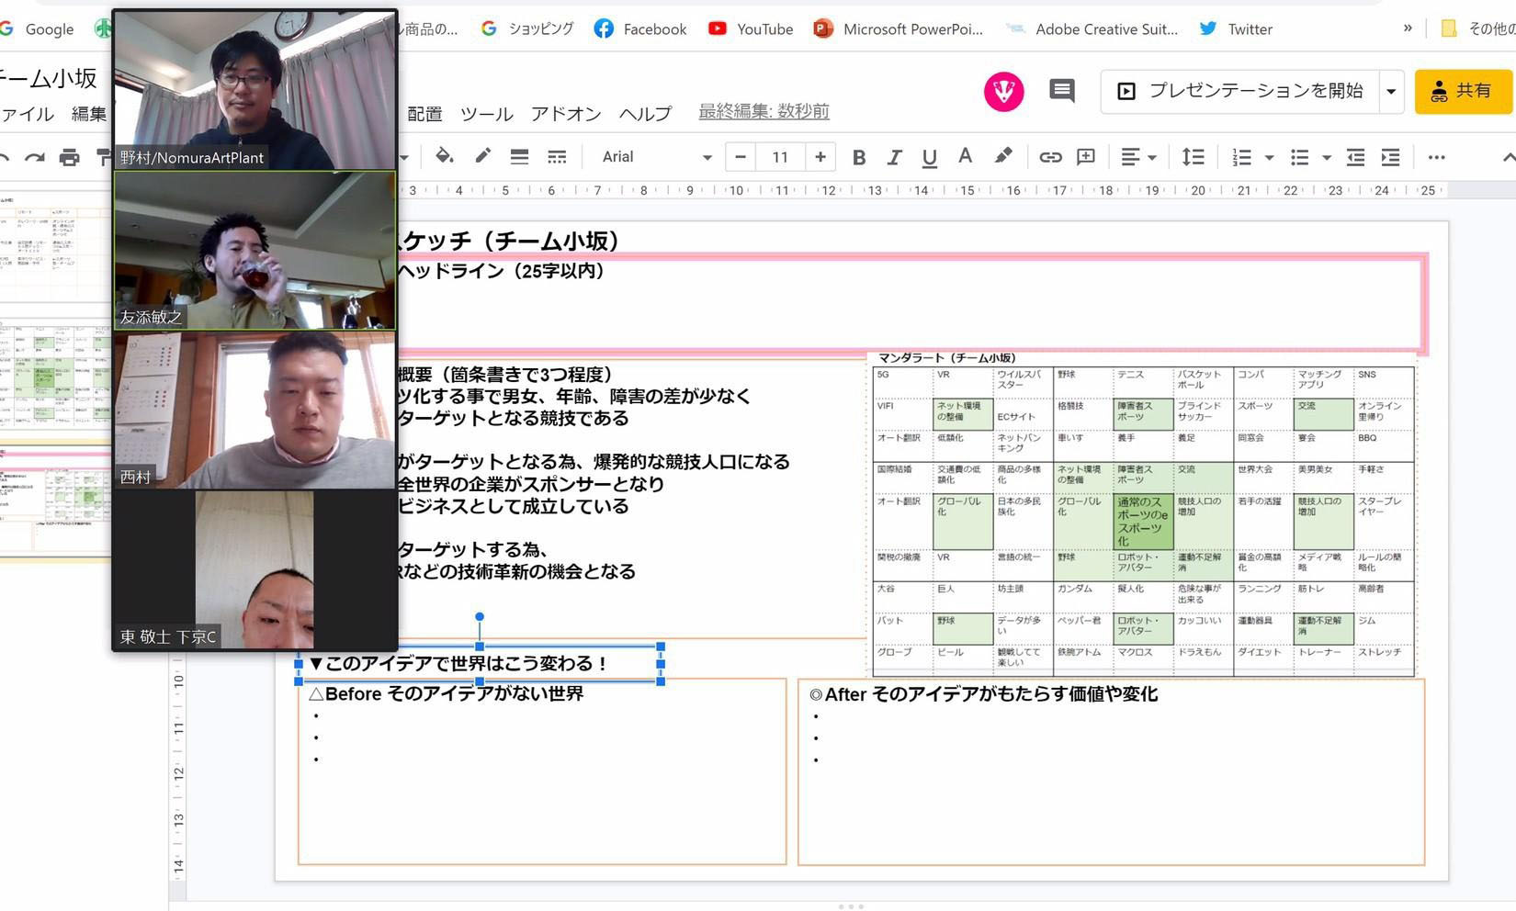
Task: Show more bookmarks with the chevron
Action: point(1408,28)
